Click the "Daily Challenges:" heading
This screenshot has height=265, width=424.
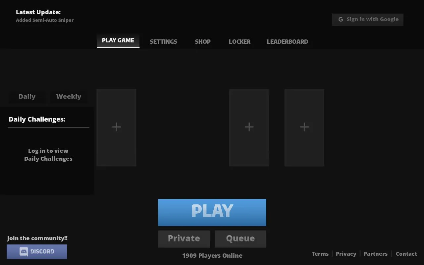point(37,119)
